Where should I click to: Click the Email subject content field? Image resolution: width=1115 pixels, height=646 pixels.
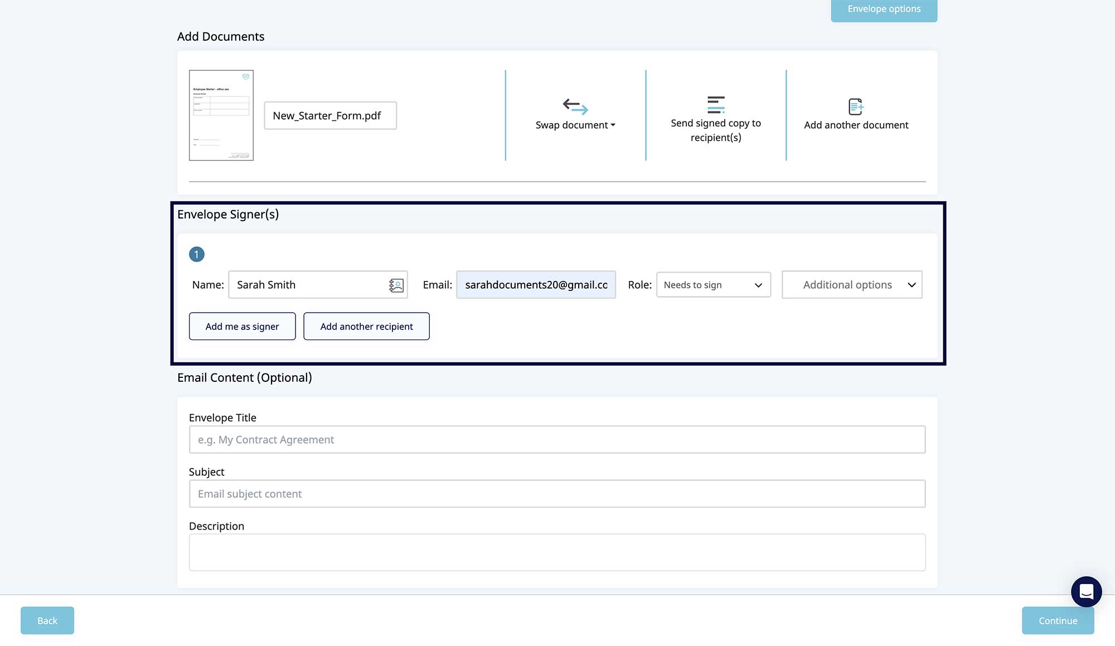tap(557, 494)
